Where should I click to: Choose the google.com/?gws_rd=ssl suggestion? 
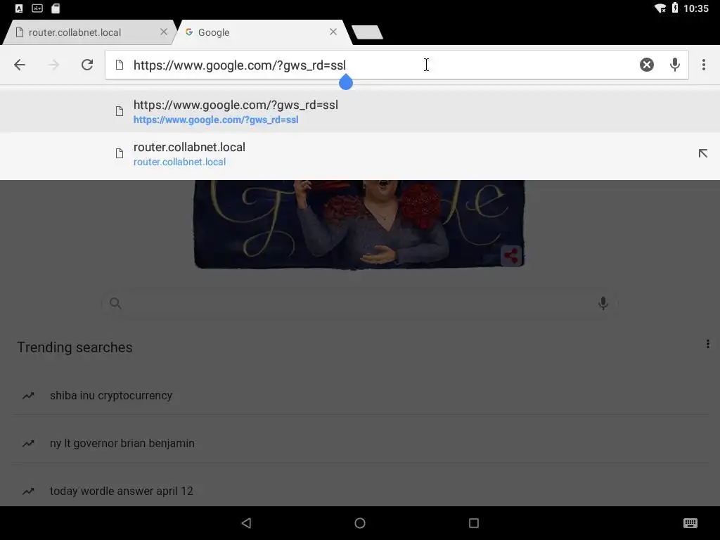pos(360,112)
